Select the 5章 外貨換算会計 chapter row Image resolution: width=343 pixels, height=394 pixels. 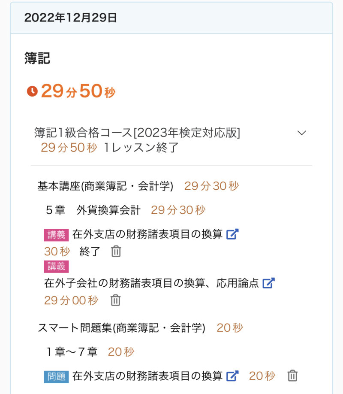tap(93, 210)
